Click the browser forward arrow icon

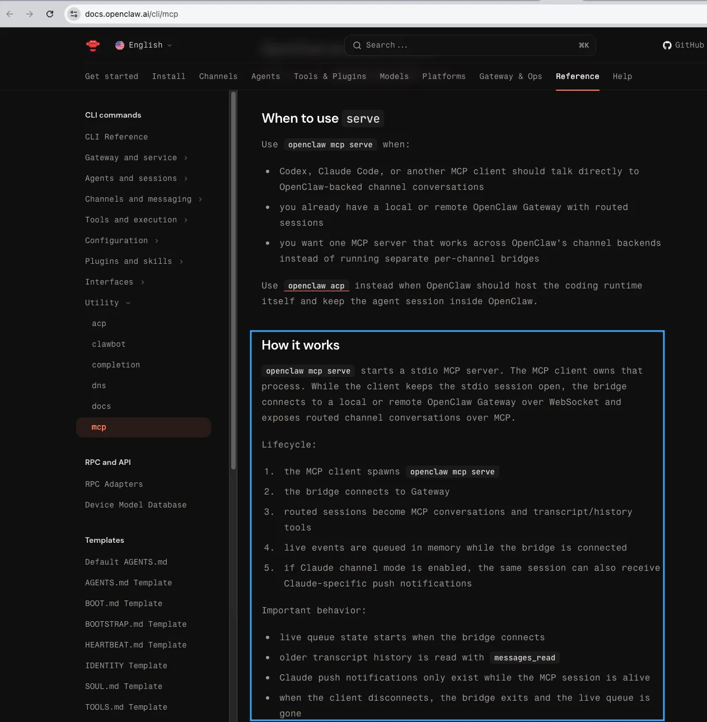(x=29, y=13)
